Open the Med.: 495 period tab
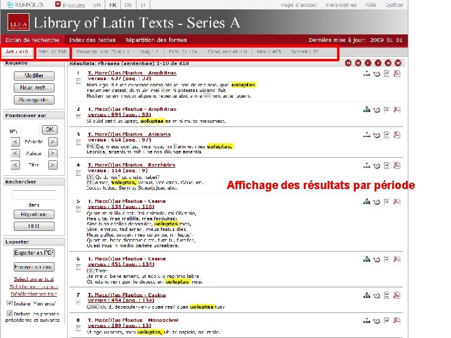Image resolution: width=451 pixels, height=338 pixels. pos(269,52)
